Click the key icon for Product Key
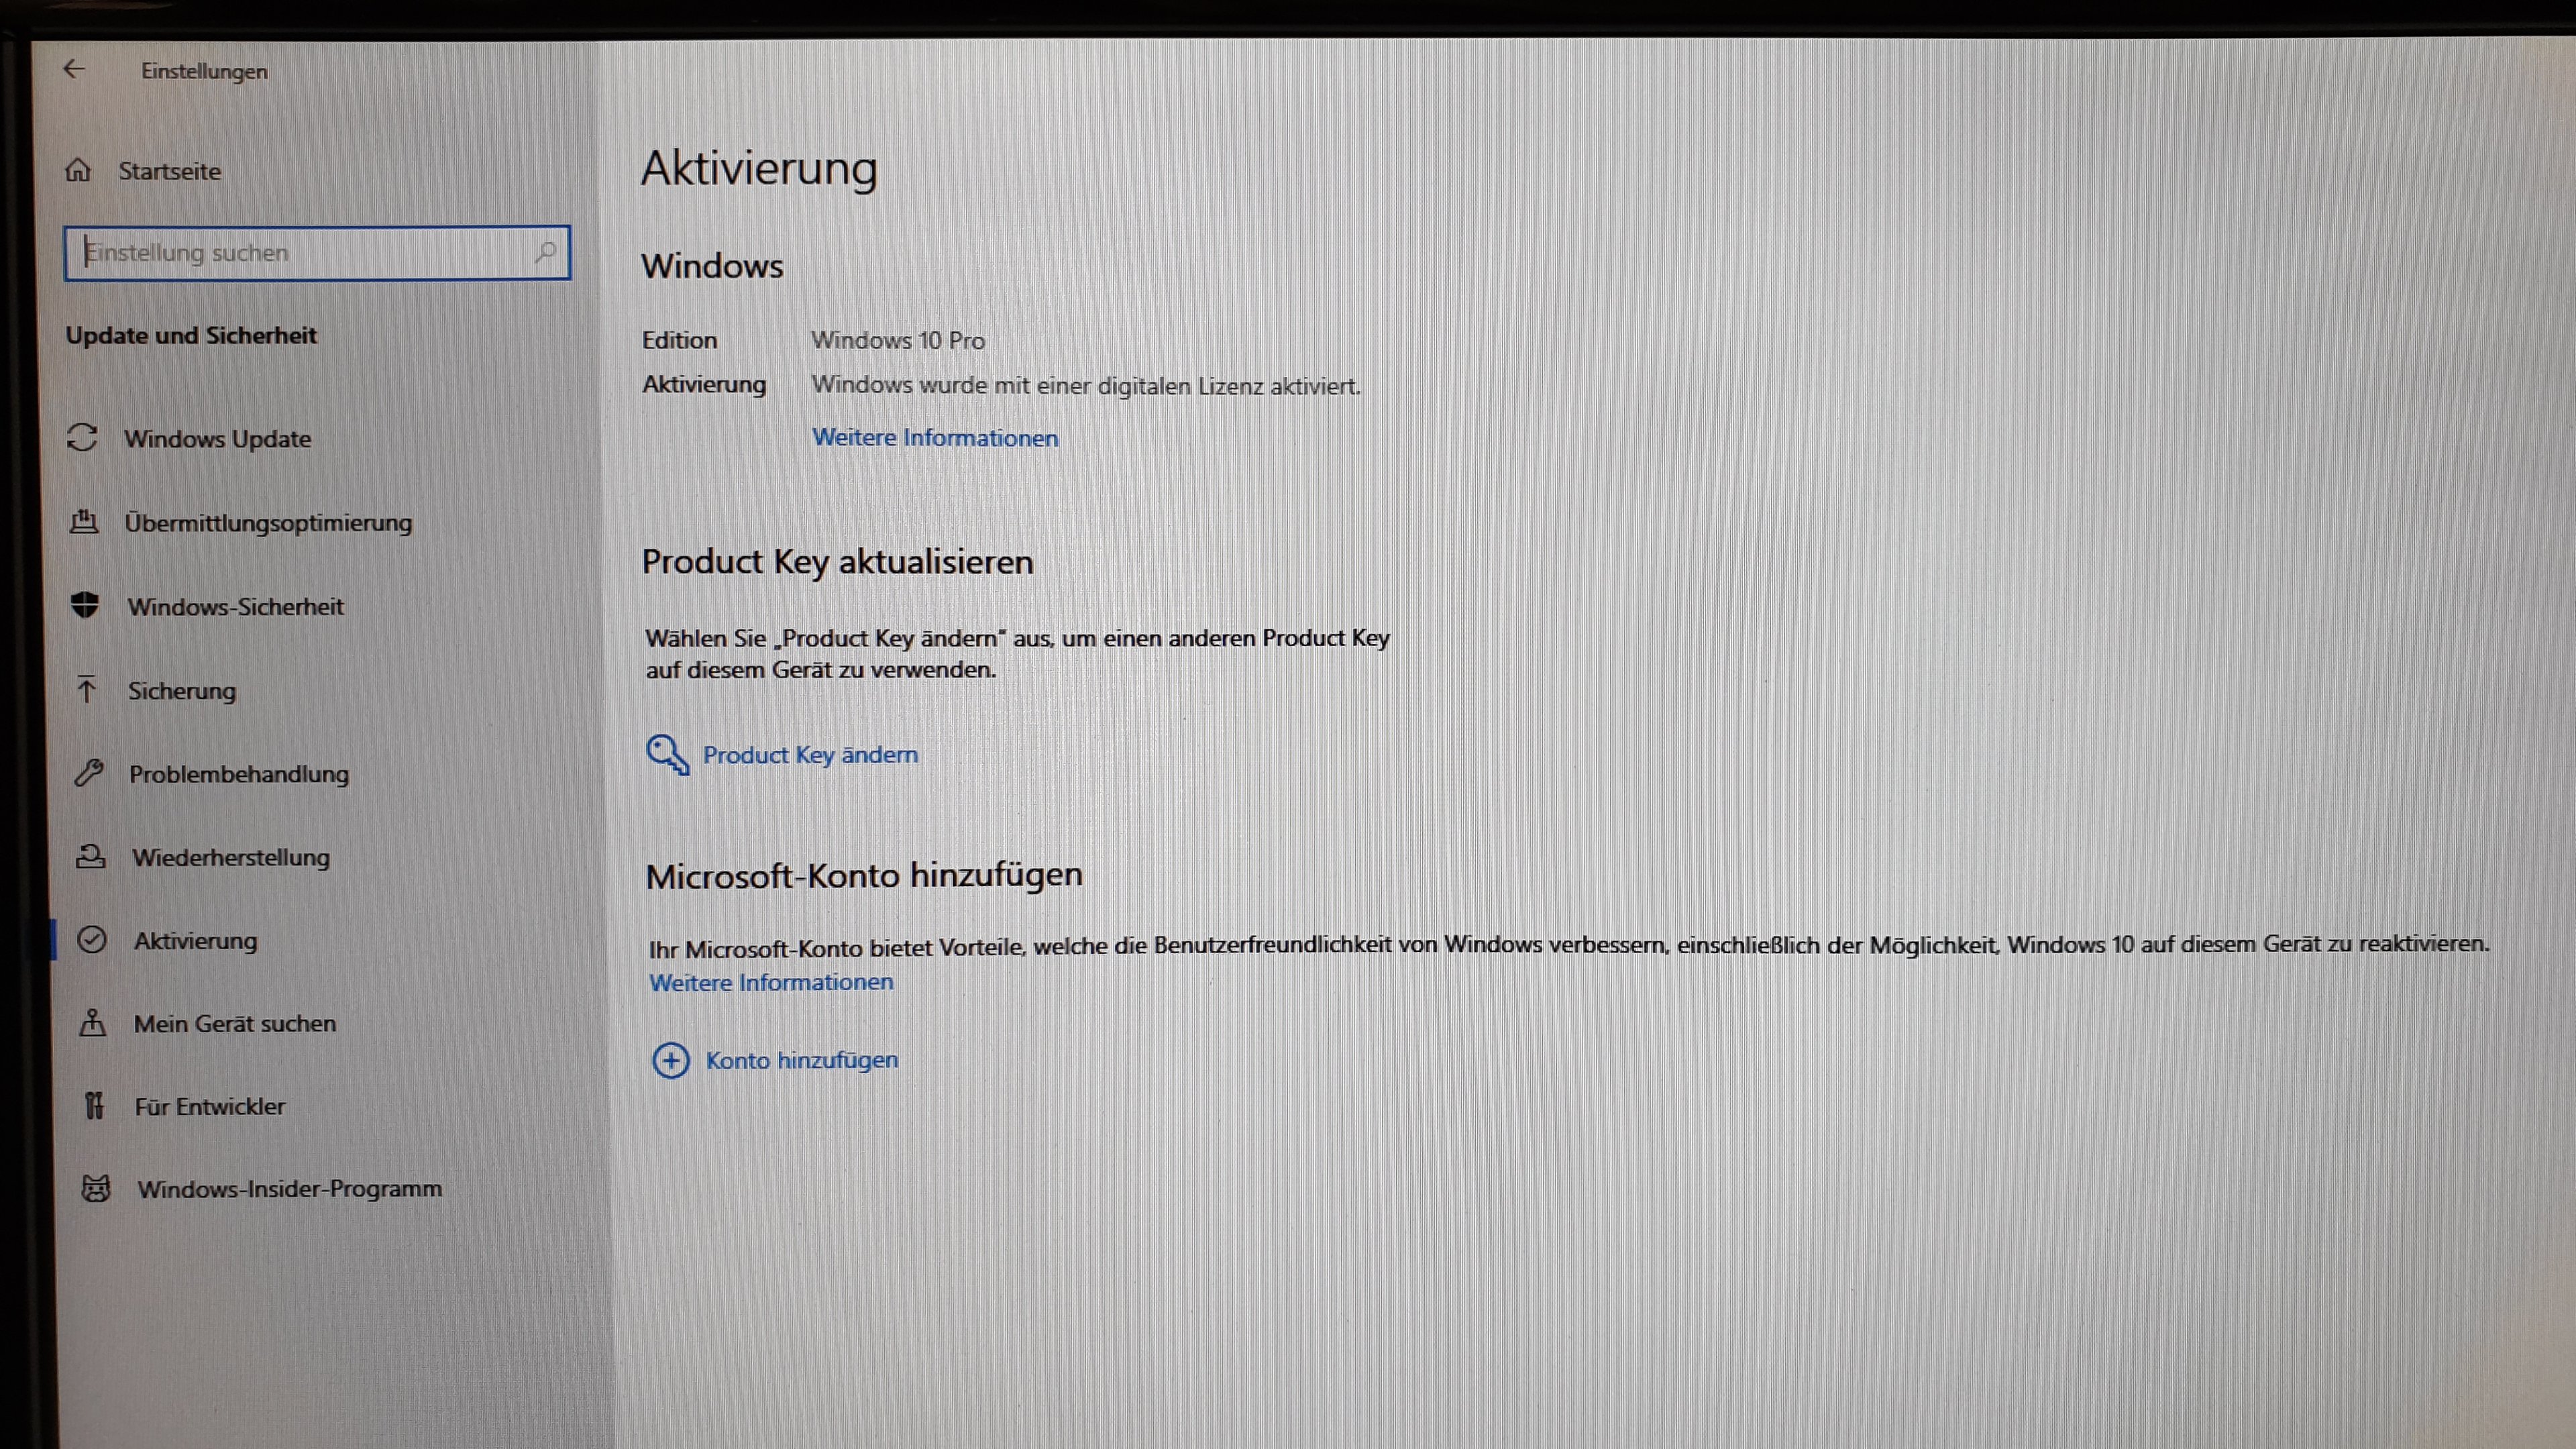Screen dimensions: 2576x1449 click(668, 754)
